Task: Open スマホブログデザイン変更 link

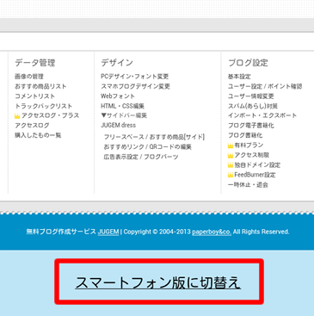Action: (135, 86)
